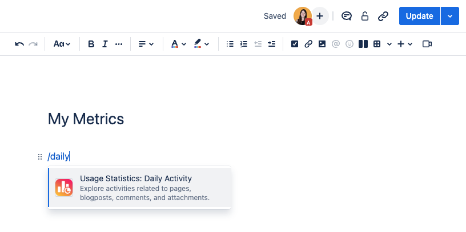Insert a table
The width and height of the screenshot is (466, 232).
tap(377, 44)
